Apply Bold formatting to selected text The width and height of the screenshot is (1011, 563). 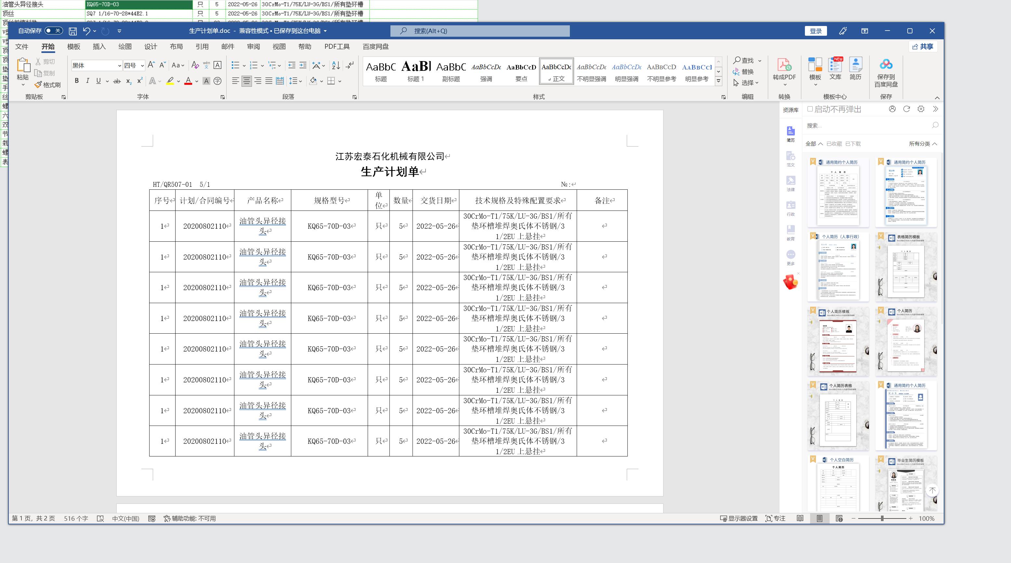[x=76, y=81]
